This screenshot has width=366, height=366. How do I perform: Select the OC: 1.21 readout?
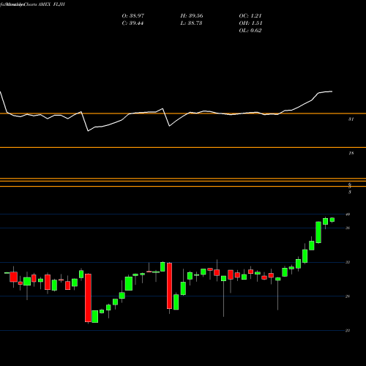(x=250, y=16)
